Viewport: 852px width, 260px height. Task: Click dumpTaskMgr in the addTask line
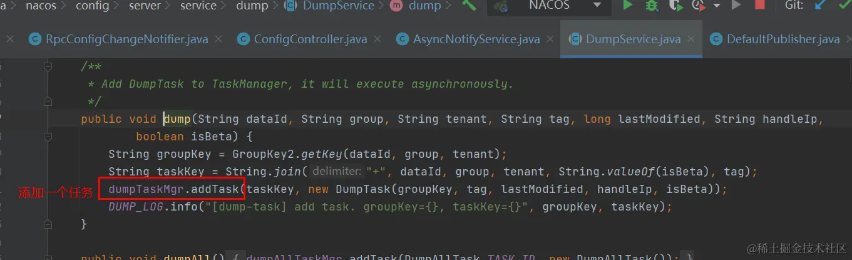coord(146,189)
